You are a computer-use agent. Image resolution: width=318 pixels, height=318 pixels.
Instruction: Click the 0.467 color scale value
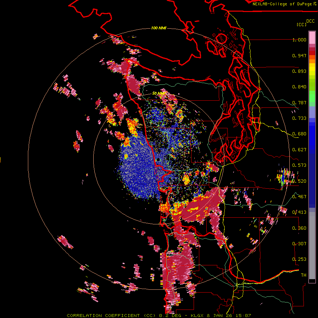point(299,196)
